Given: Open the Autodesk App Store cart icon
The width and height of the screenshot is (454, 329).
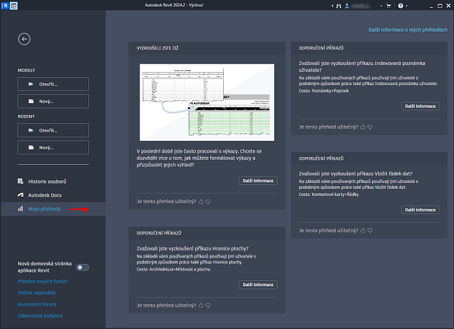Looking at the screenshot, I should click(x=389, y=5).
